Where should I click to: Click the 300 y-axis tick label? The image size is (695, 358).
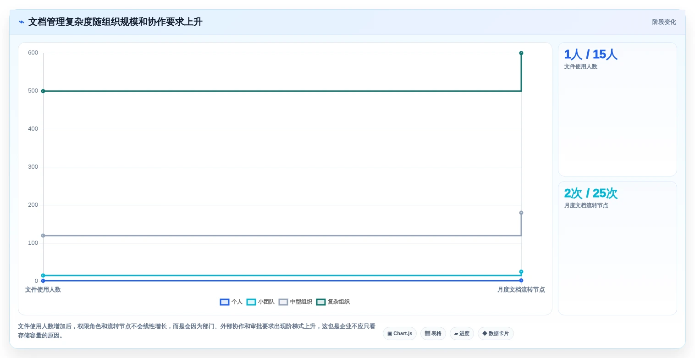point(33,167)
